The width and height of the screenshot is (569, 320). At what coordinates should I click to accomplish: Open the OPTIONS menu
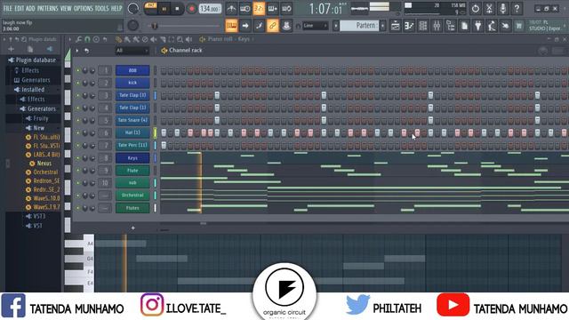click(83, 8)
